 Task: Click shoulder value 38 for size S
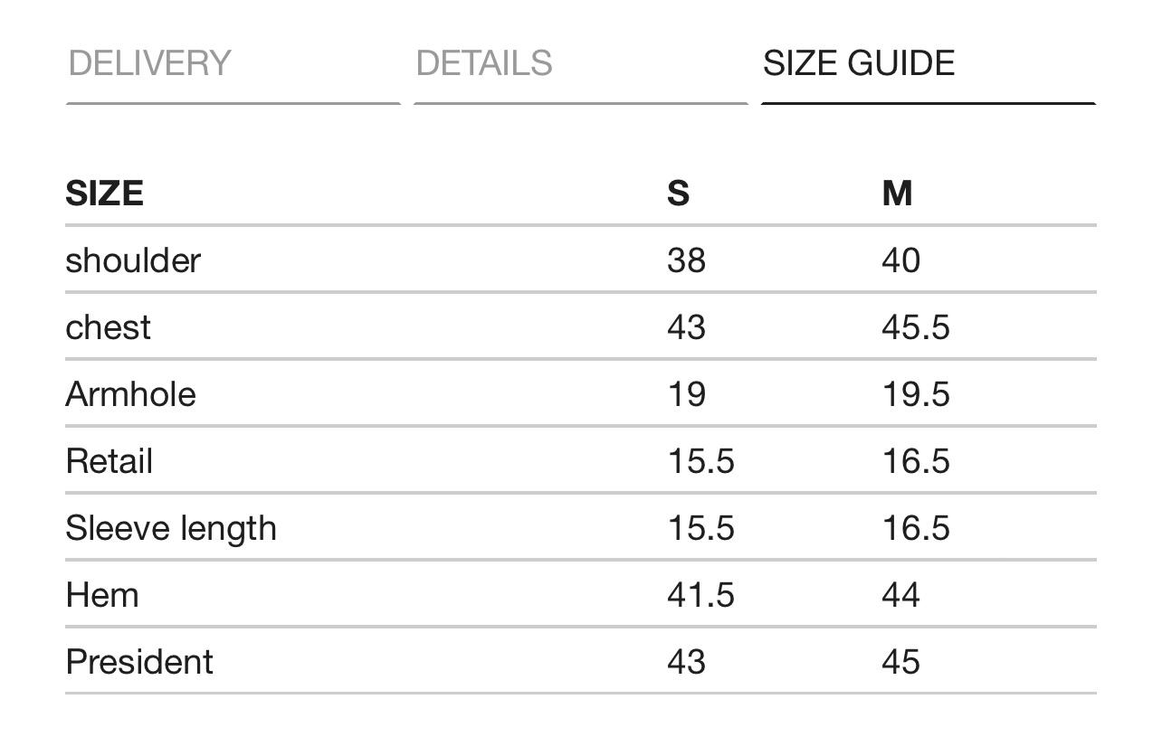coord(686,260)
